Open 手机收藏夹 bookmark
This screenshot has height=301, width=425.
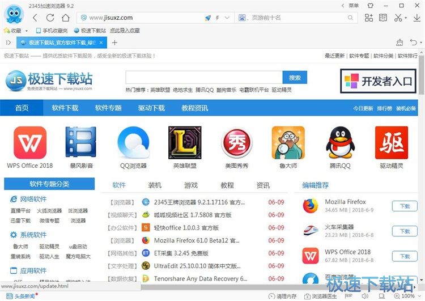point(52,31)
